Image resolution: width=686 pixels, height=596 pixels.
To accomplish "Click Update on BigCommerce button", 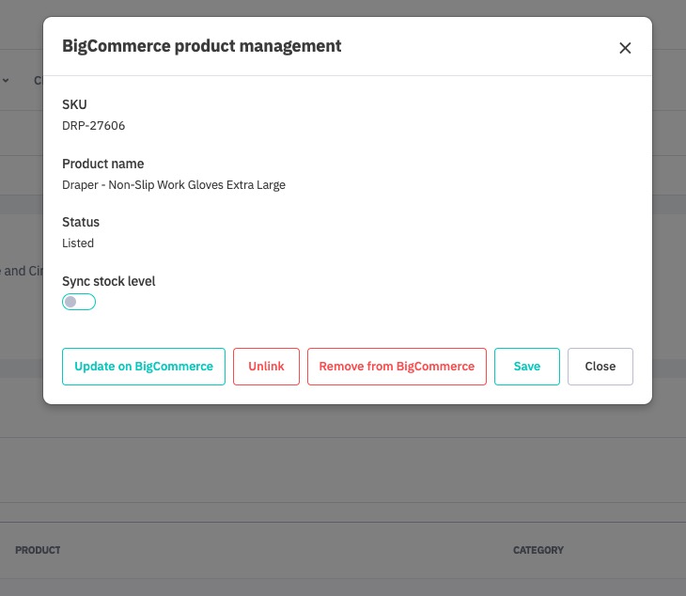I will tap(144, 367).
